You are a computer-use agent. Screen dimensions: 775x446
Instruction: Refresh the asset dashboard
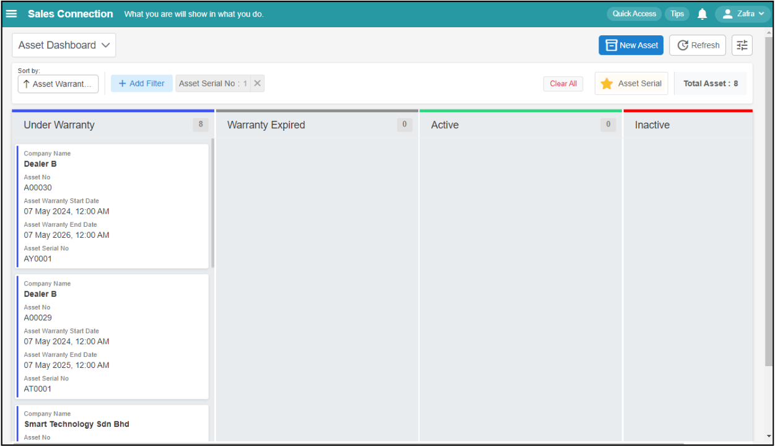click(x=698, y=45)
